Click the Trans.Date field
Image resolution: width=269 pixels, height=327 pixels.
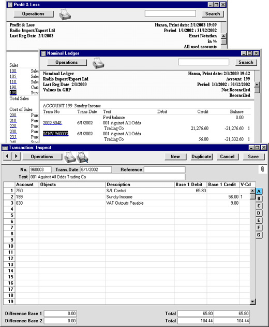point(96,169)
